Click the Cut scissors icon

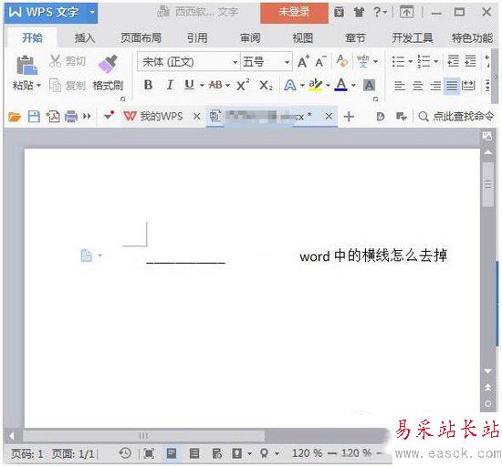pyautogui.click(x=55, y=60)
